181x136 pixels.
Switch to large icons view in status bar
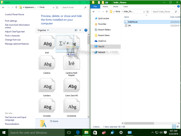coord(178,127)
